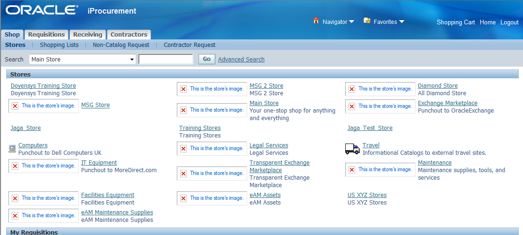Open the Advanced Search link
This screenshot has height=235, width=523.
pos(241,59)
